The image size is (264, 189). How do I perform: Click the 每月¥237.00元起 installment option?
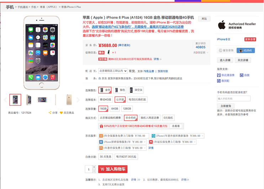click(x=126, y=157)
